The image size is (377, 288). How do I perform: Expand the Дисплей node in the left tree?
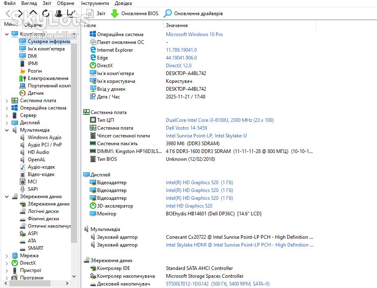[7, 123]
